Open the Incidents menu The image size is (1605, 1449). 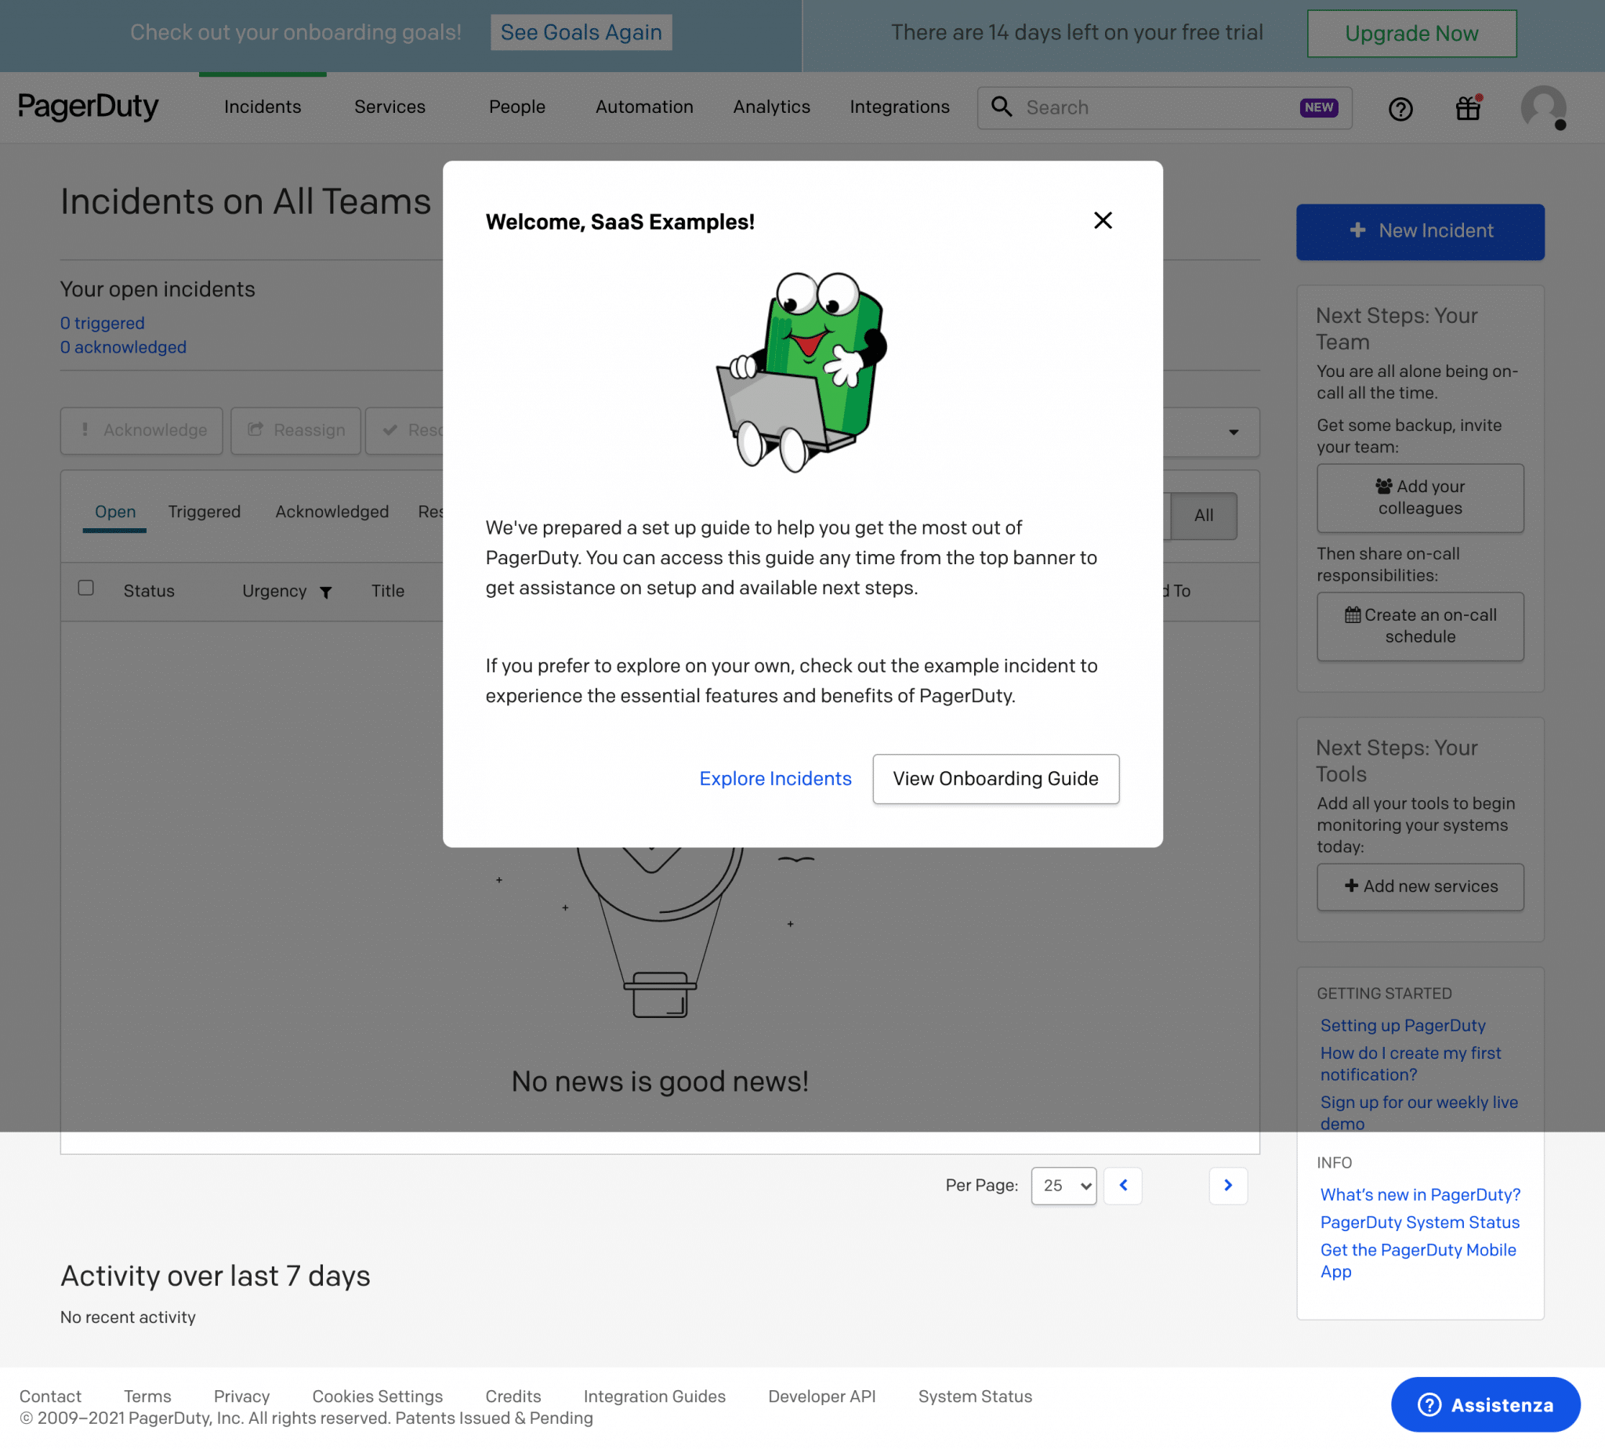tap(263, 107)
